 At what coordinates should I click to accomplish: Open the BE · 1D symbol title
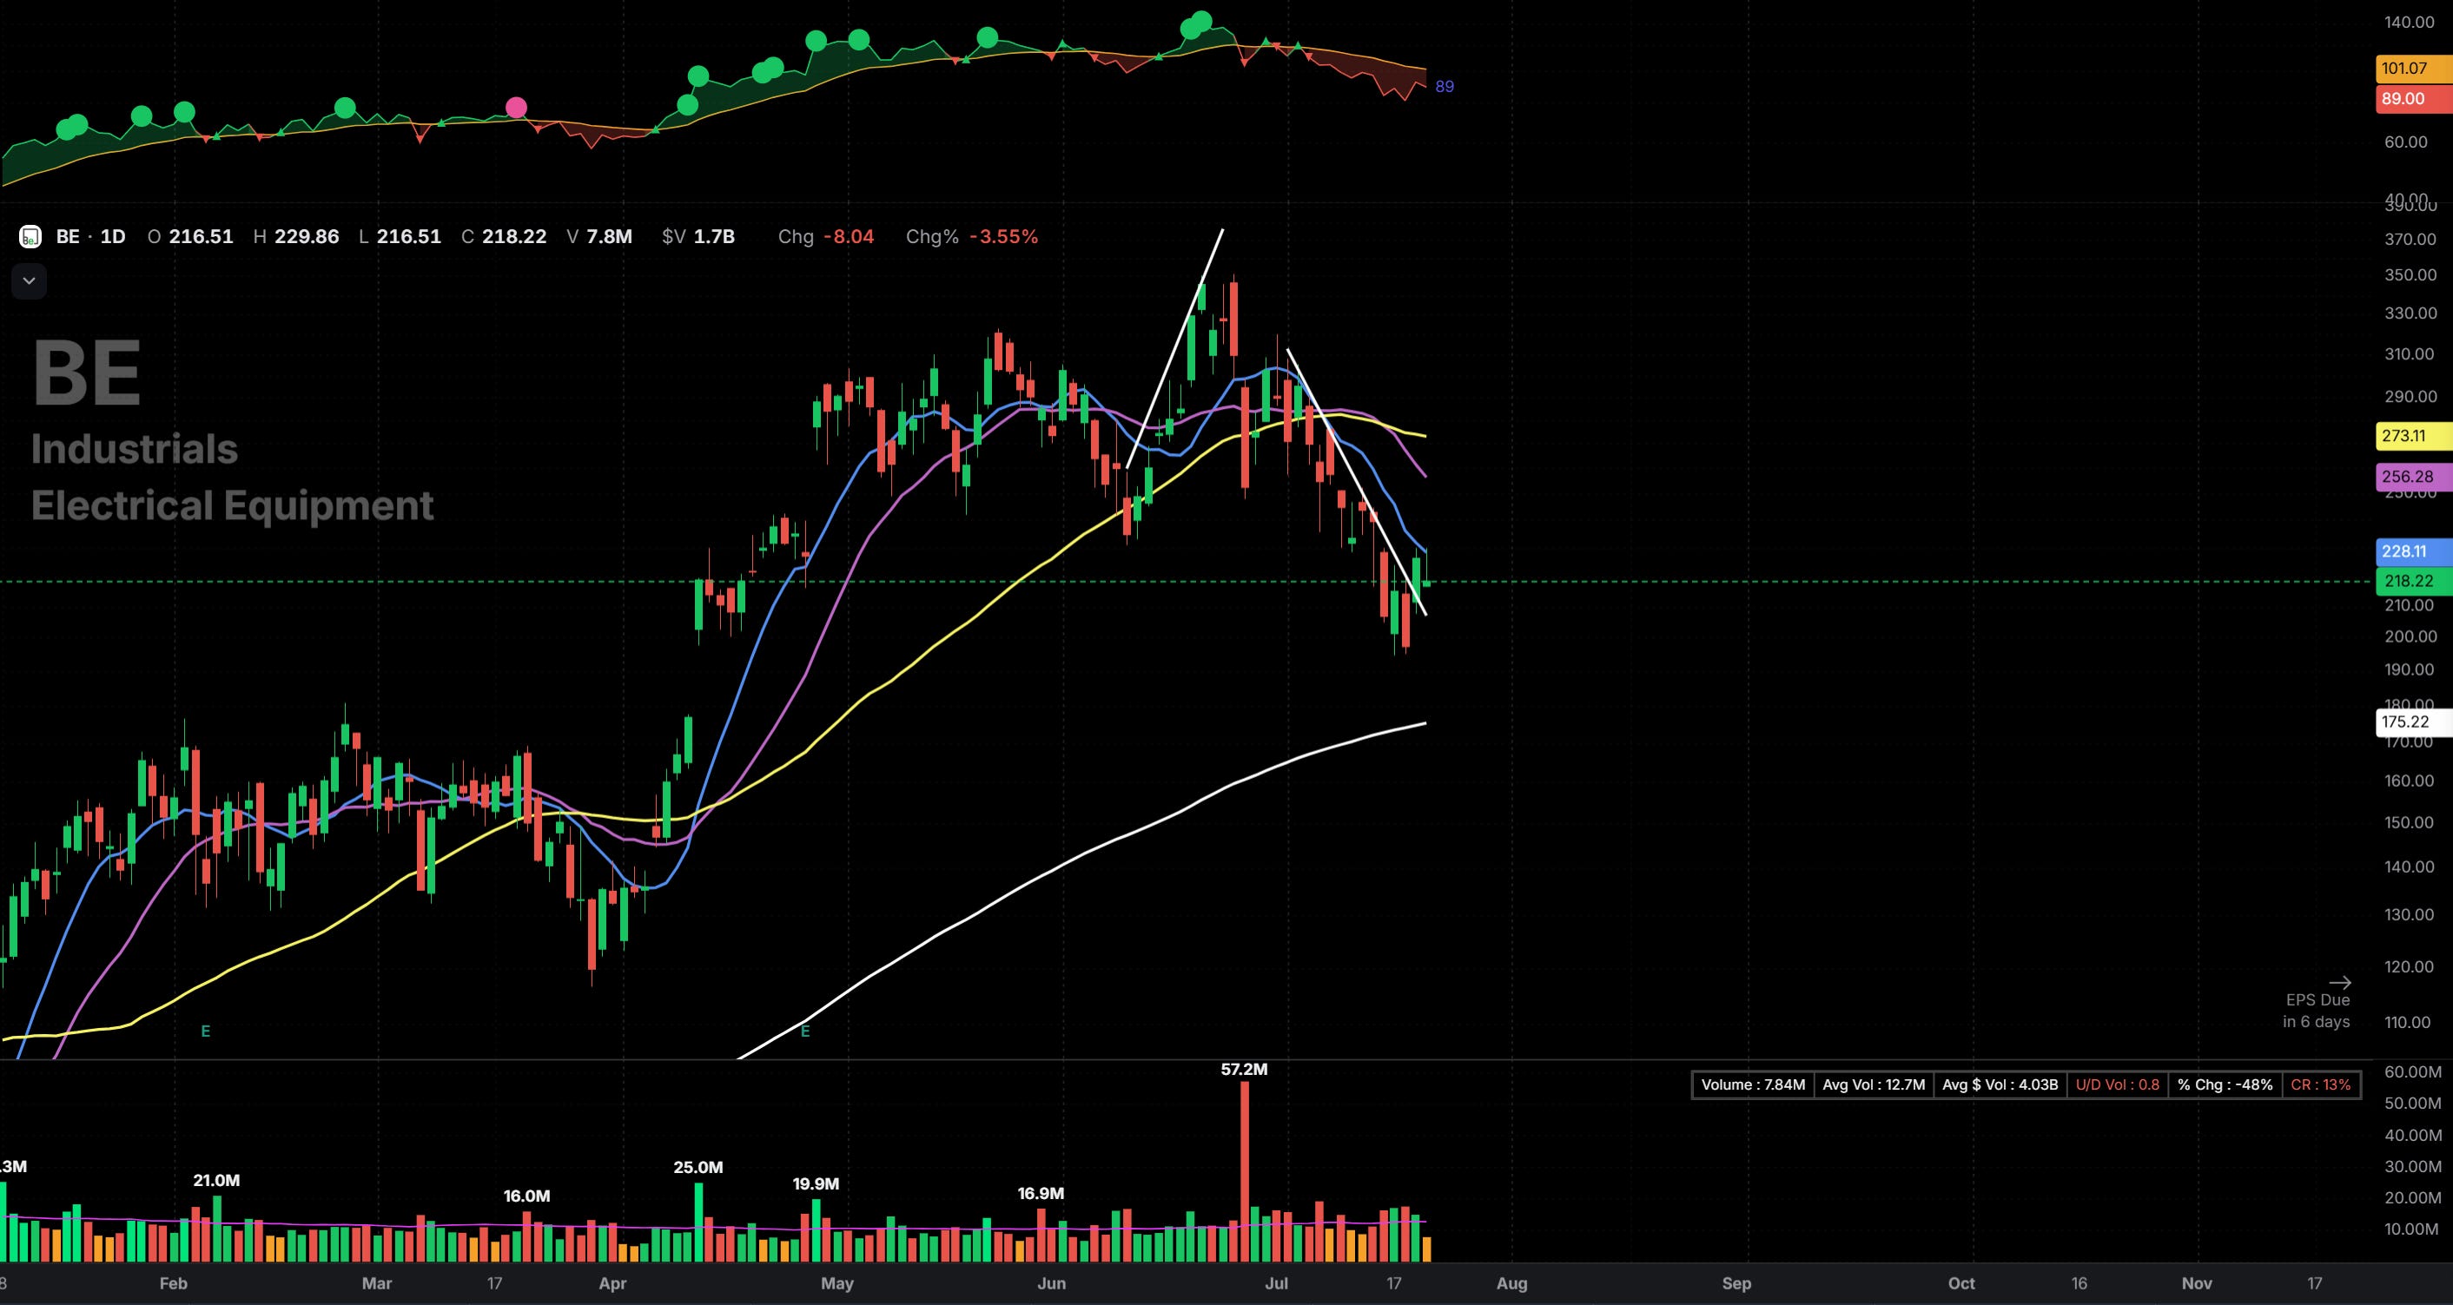pos(90,236)
